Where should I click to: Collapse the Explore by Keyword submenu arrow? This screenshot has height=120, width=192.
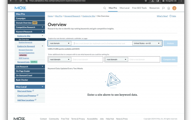(43, 46)
